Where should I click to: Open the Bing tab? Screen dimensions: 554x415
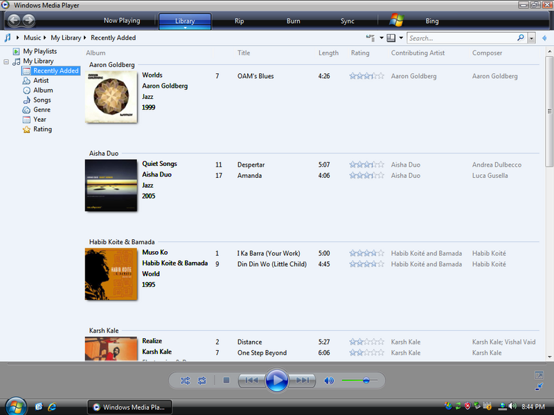click(432, 21)
